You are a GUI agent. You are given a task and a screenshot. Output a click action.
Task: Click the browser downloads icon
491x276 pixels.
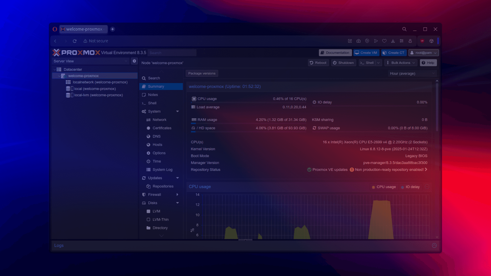click(x=393, y=41)
